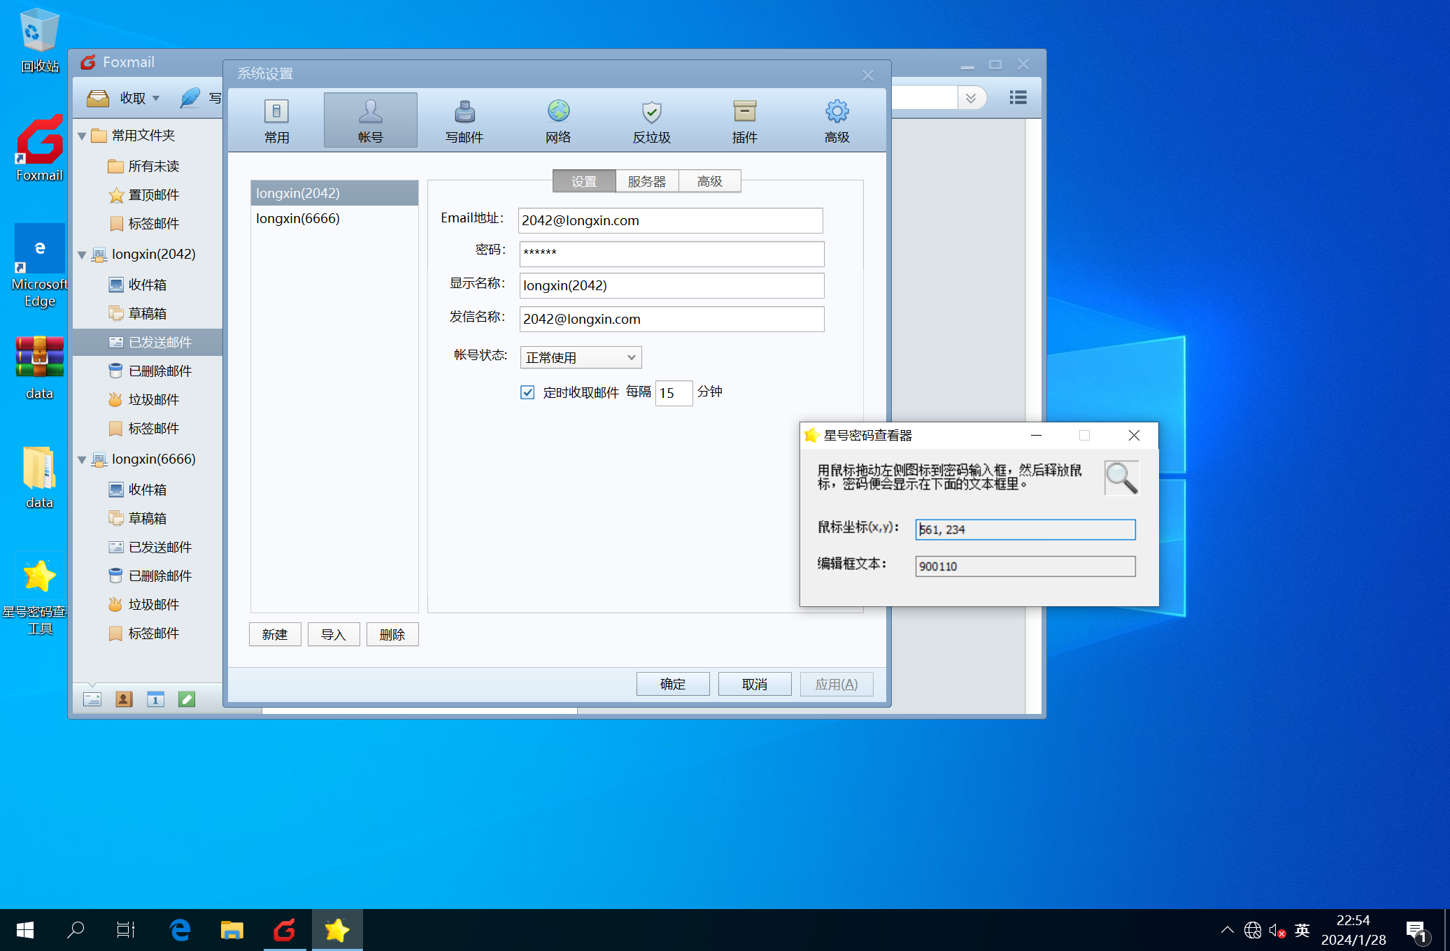Screen dimensions: 1450x951
Task: Click into the 密码 password field
Action: tap(671, 254)
